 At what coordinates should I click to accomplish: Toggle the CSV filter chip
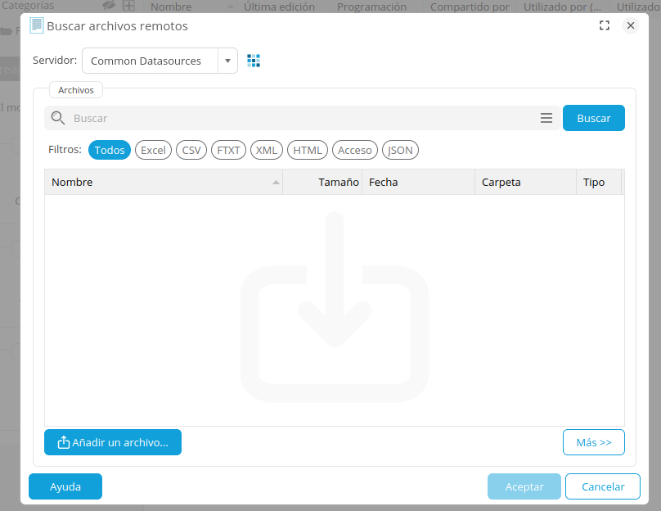click(x=191, y=150)
